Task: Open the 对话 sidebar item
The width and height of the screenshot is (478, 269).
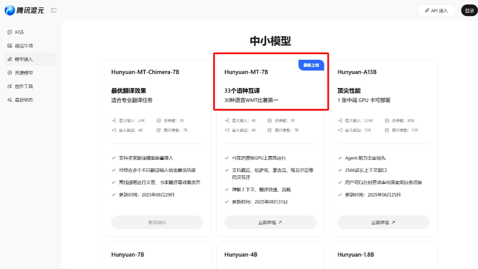Action: [x=30, y=32]
